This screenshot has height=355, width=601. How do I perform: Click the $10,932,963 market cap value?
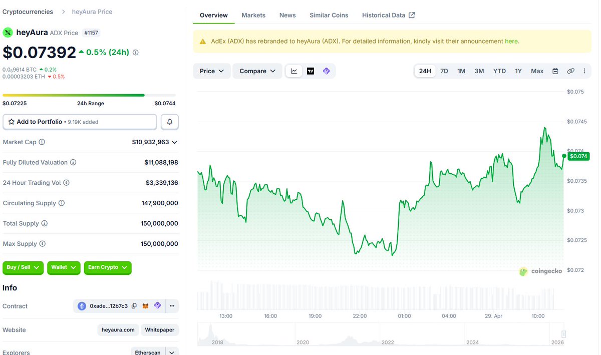[x=150, y=142]
